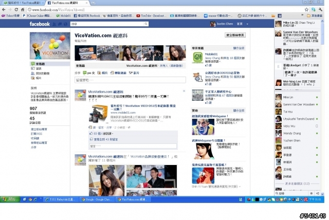
Task: Open chat with Tai Hsu
Action: (297, 112)
